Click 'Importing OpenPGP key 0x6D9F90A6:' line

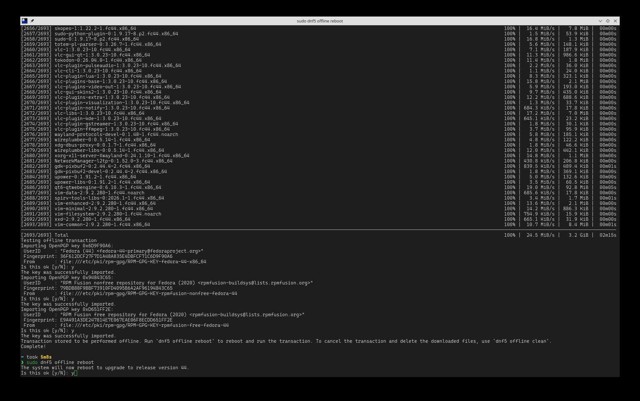(67, 246)
